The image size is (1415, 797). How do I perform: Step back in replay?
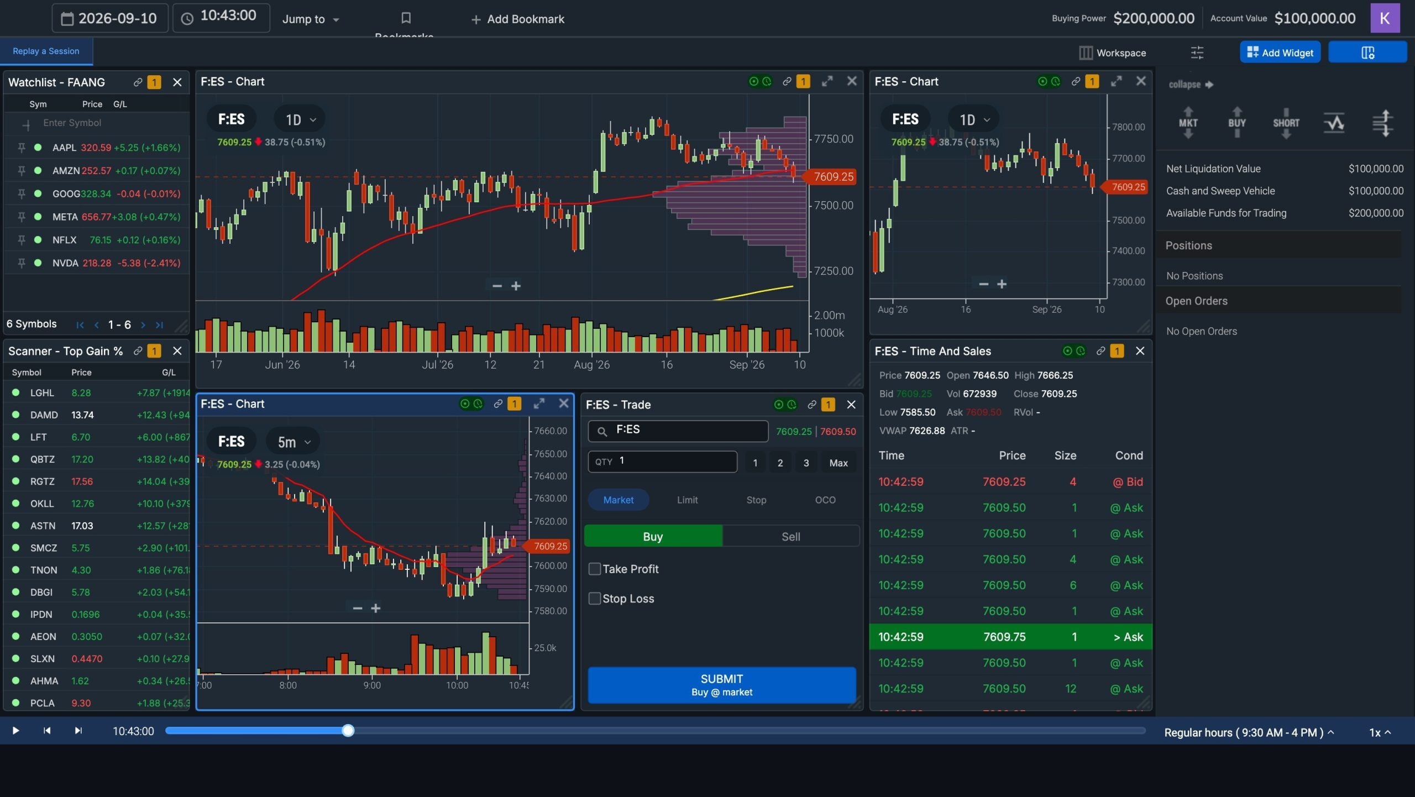point(47,731)
